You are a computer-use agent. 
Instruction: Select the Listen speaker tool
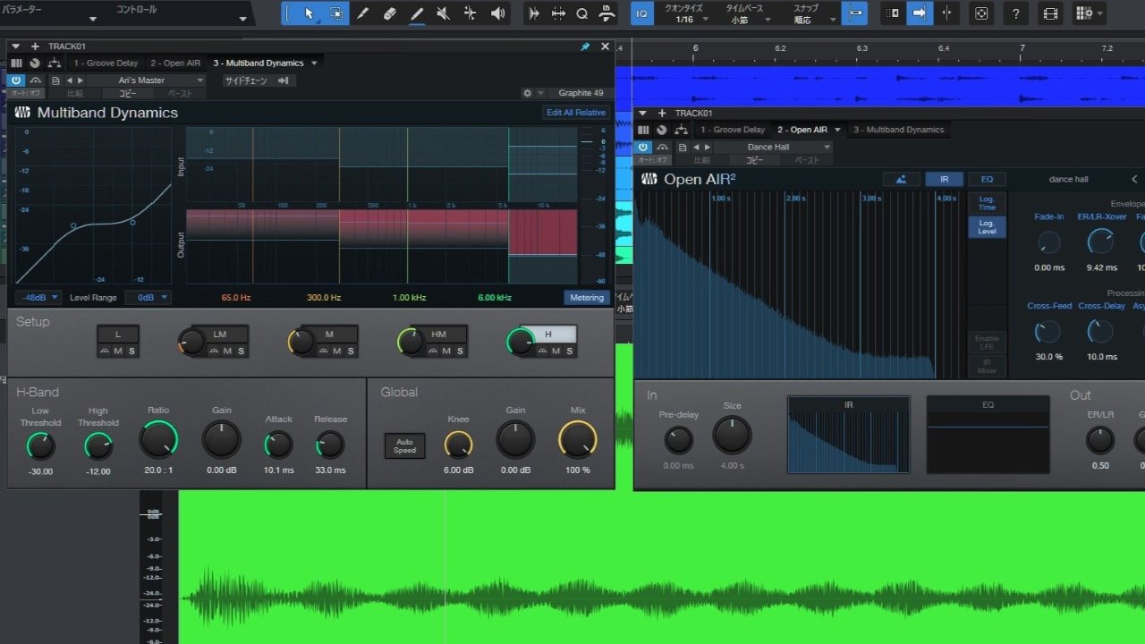(497, 13)
